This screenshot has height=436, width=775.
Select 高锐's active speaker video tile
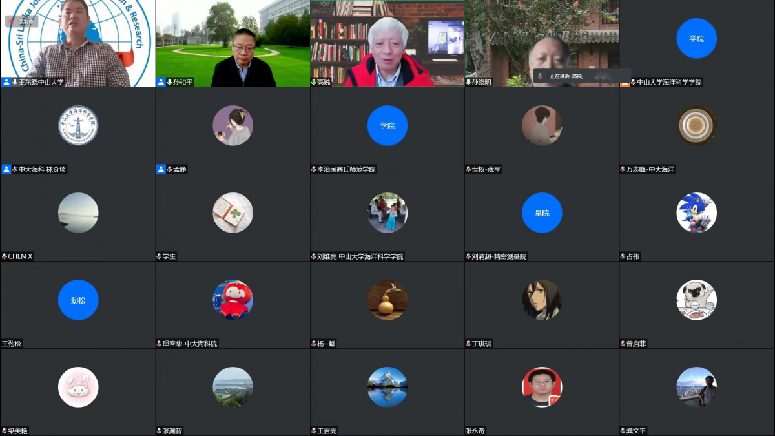(x=387, y=43)
